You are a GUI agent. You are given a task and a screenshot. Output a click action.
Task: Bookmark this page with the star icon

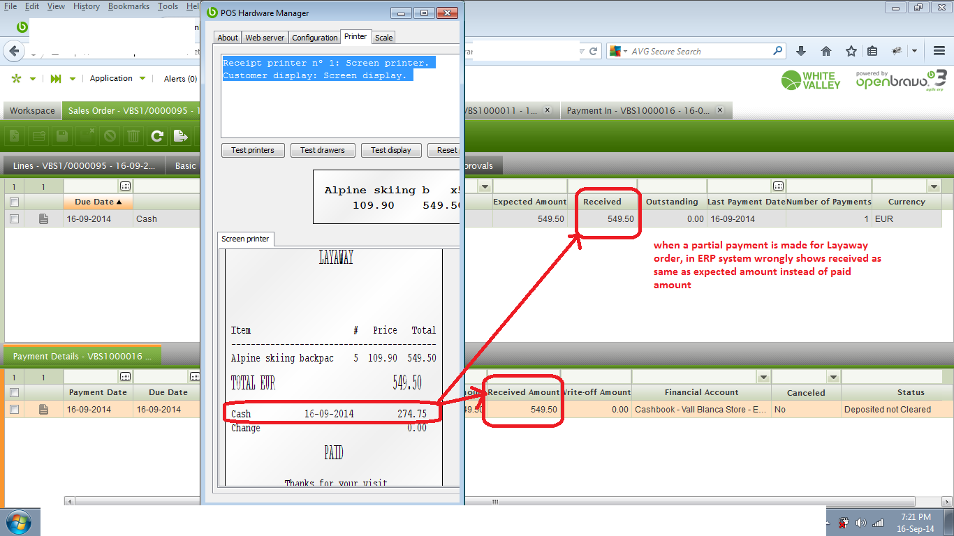[851, 51]
